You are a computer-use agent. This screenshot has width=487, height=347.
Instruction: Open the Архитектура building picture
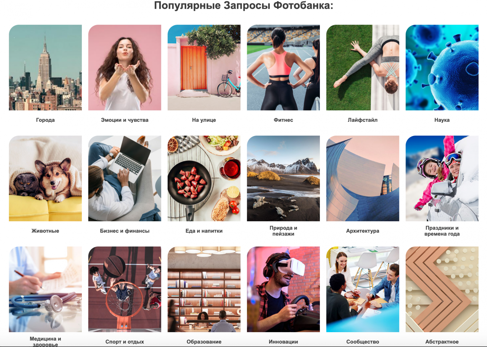coord(363,178)
